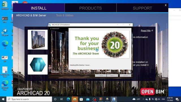This screenshot has height=102, width=181.
Task: Click the Thank you for your business banner
Action: 100,44
